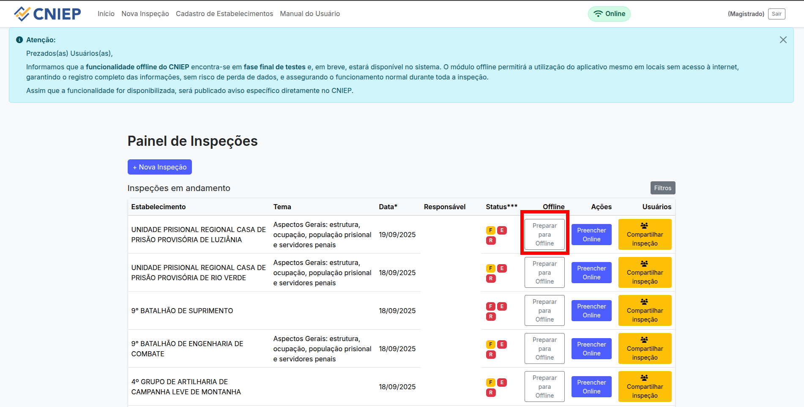Open the Início menu item
The height and width of the screenshot is (407, 804).
click(x=106, y=14)
